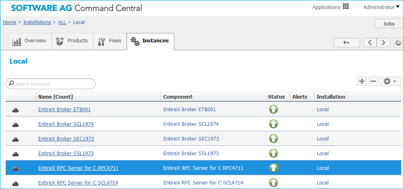Click Component cell RPC Server for C SCL4714
Image resolution: width=404 pixels, height=189 pixels.
[x=203, y=183]
